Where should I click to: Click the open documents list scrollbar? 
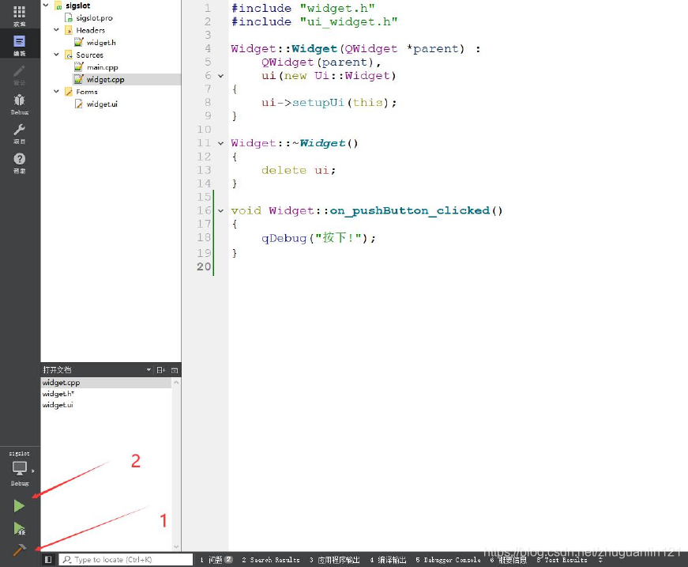tap(176, 464)
